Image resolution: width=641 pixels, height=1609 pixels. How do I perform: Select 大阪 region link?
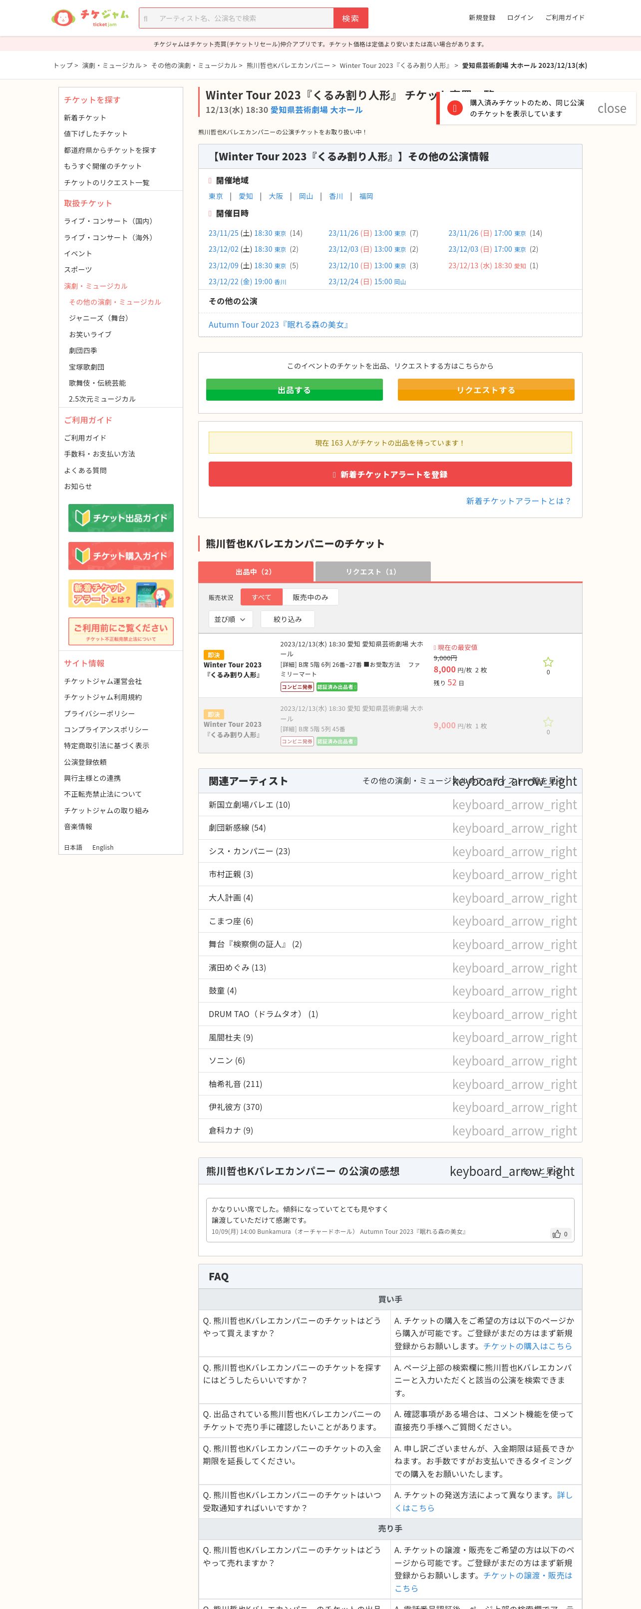[x=276, y=196]
